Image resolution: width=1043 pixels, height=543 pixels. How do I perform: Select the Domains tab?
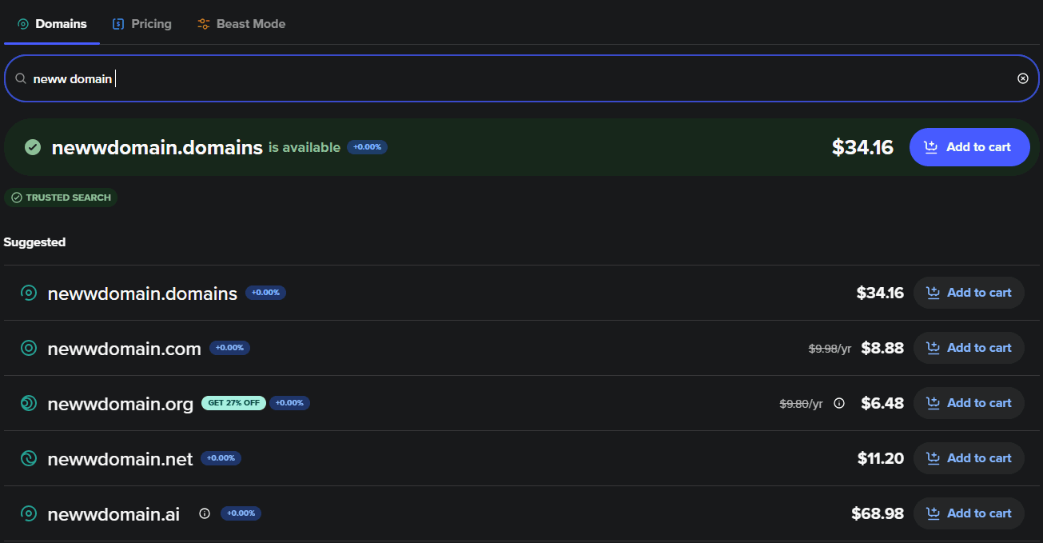[x=52, y=23]
